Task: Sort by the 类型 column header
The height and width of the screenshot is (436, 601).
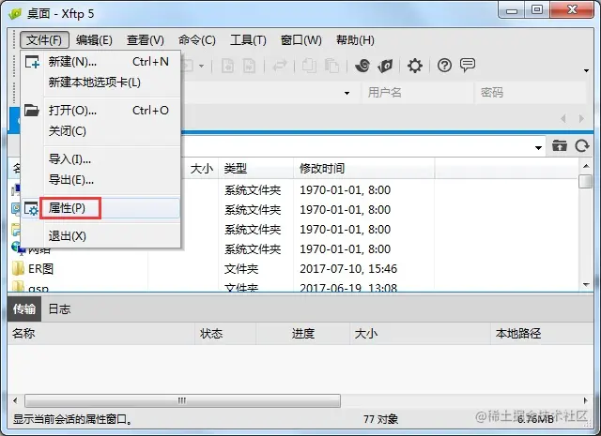Action: 256,169
